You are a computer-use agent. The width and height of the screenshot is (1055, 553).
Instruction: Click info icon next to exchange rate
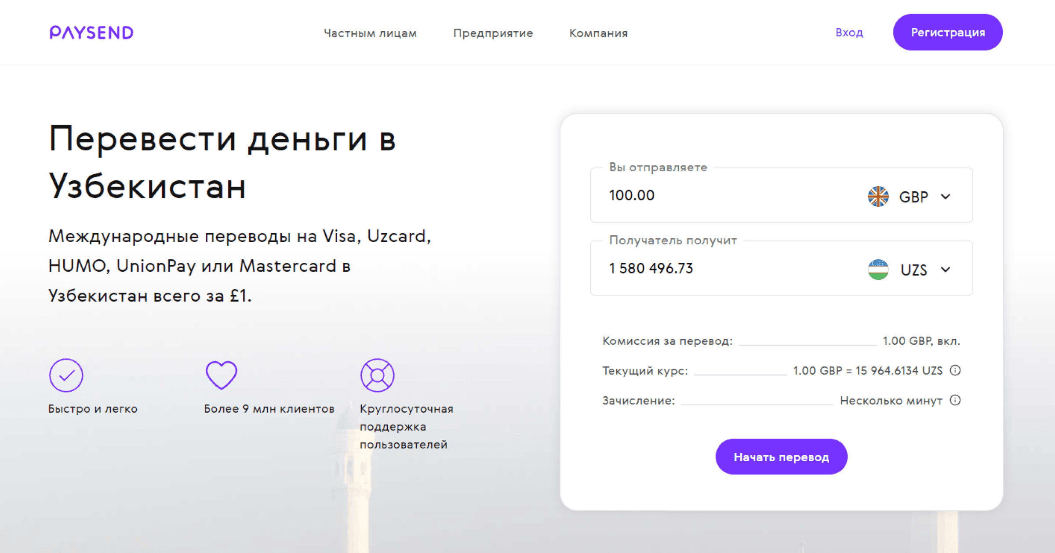point(955,370)
